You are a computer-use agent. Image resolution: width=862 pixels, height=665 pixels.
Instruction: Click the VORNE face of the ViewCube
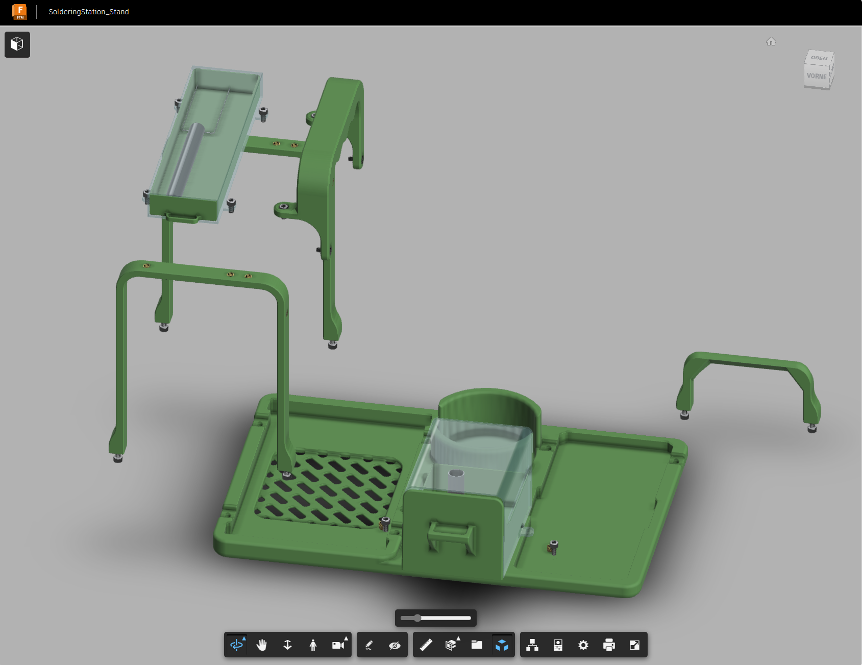(817, 77)
